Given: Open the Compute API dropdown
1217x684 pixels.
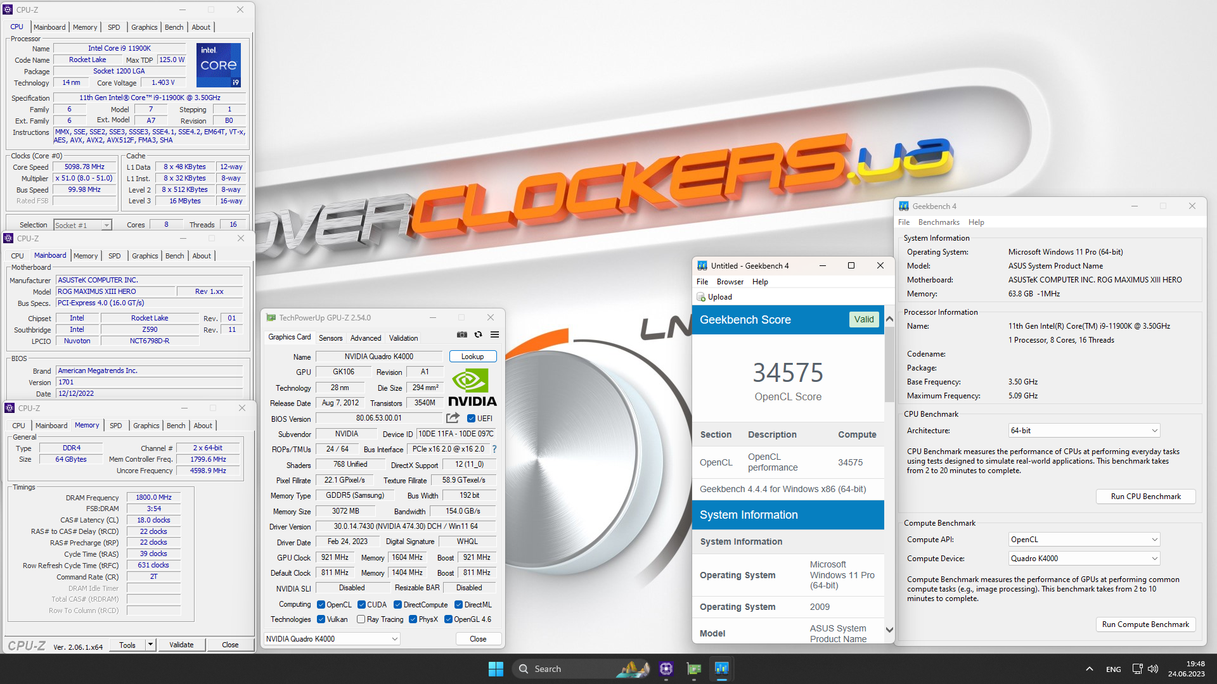Looking at the screenshot, I should coord(1084,540).
